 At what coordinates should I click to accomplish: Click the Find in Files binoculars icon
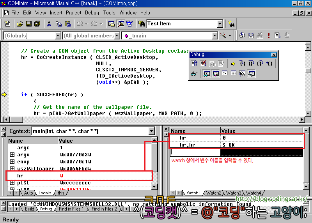pyautogui.click(x=142, y=24)
